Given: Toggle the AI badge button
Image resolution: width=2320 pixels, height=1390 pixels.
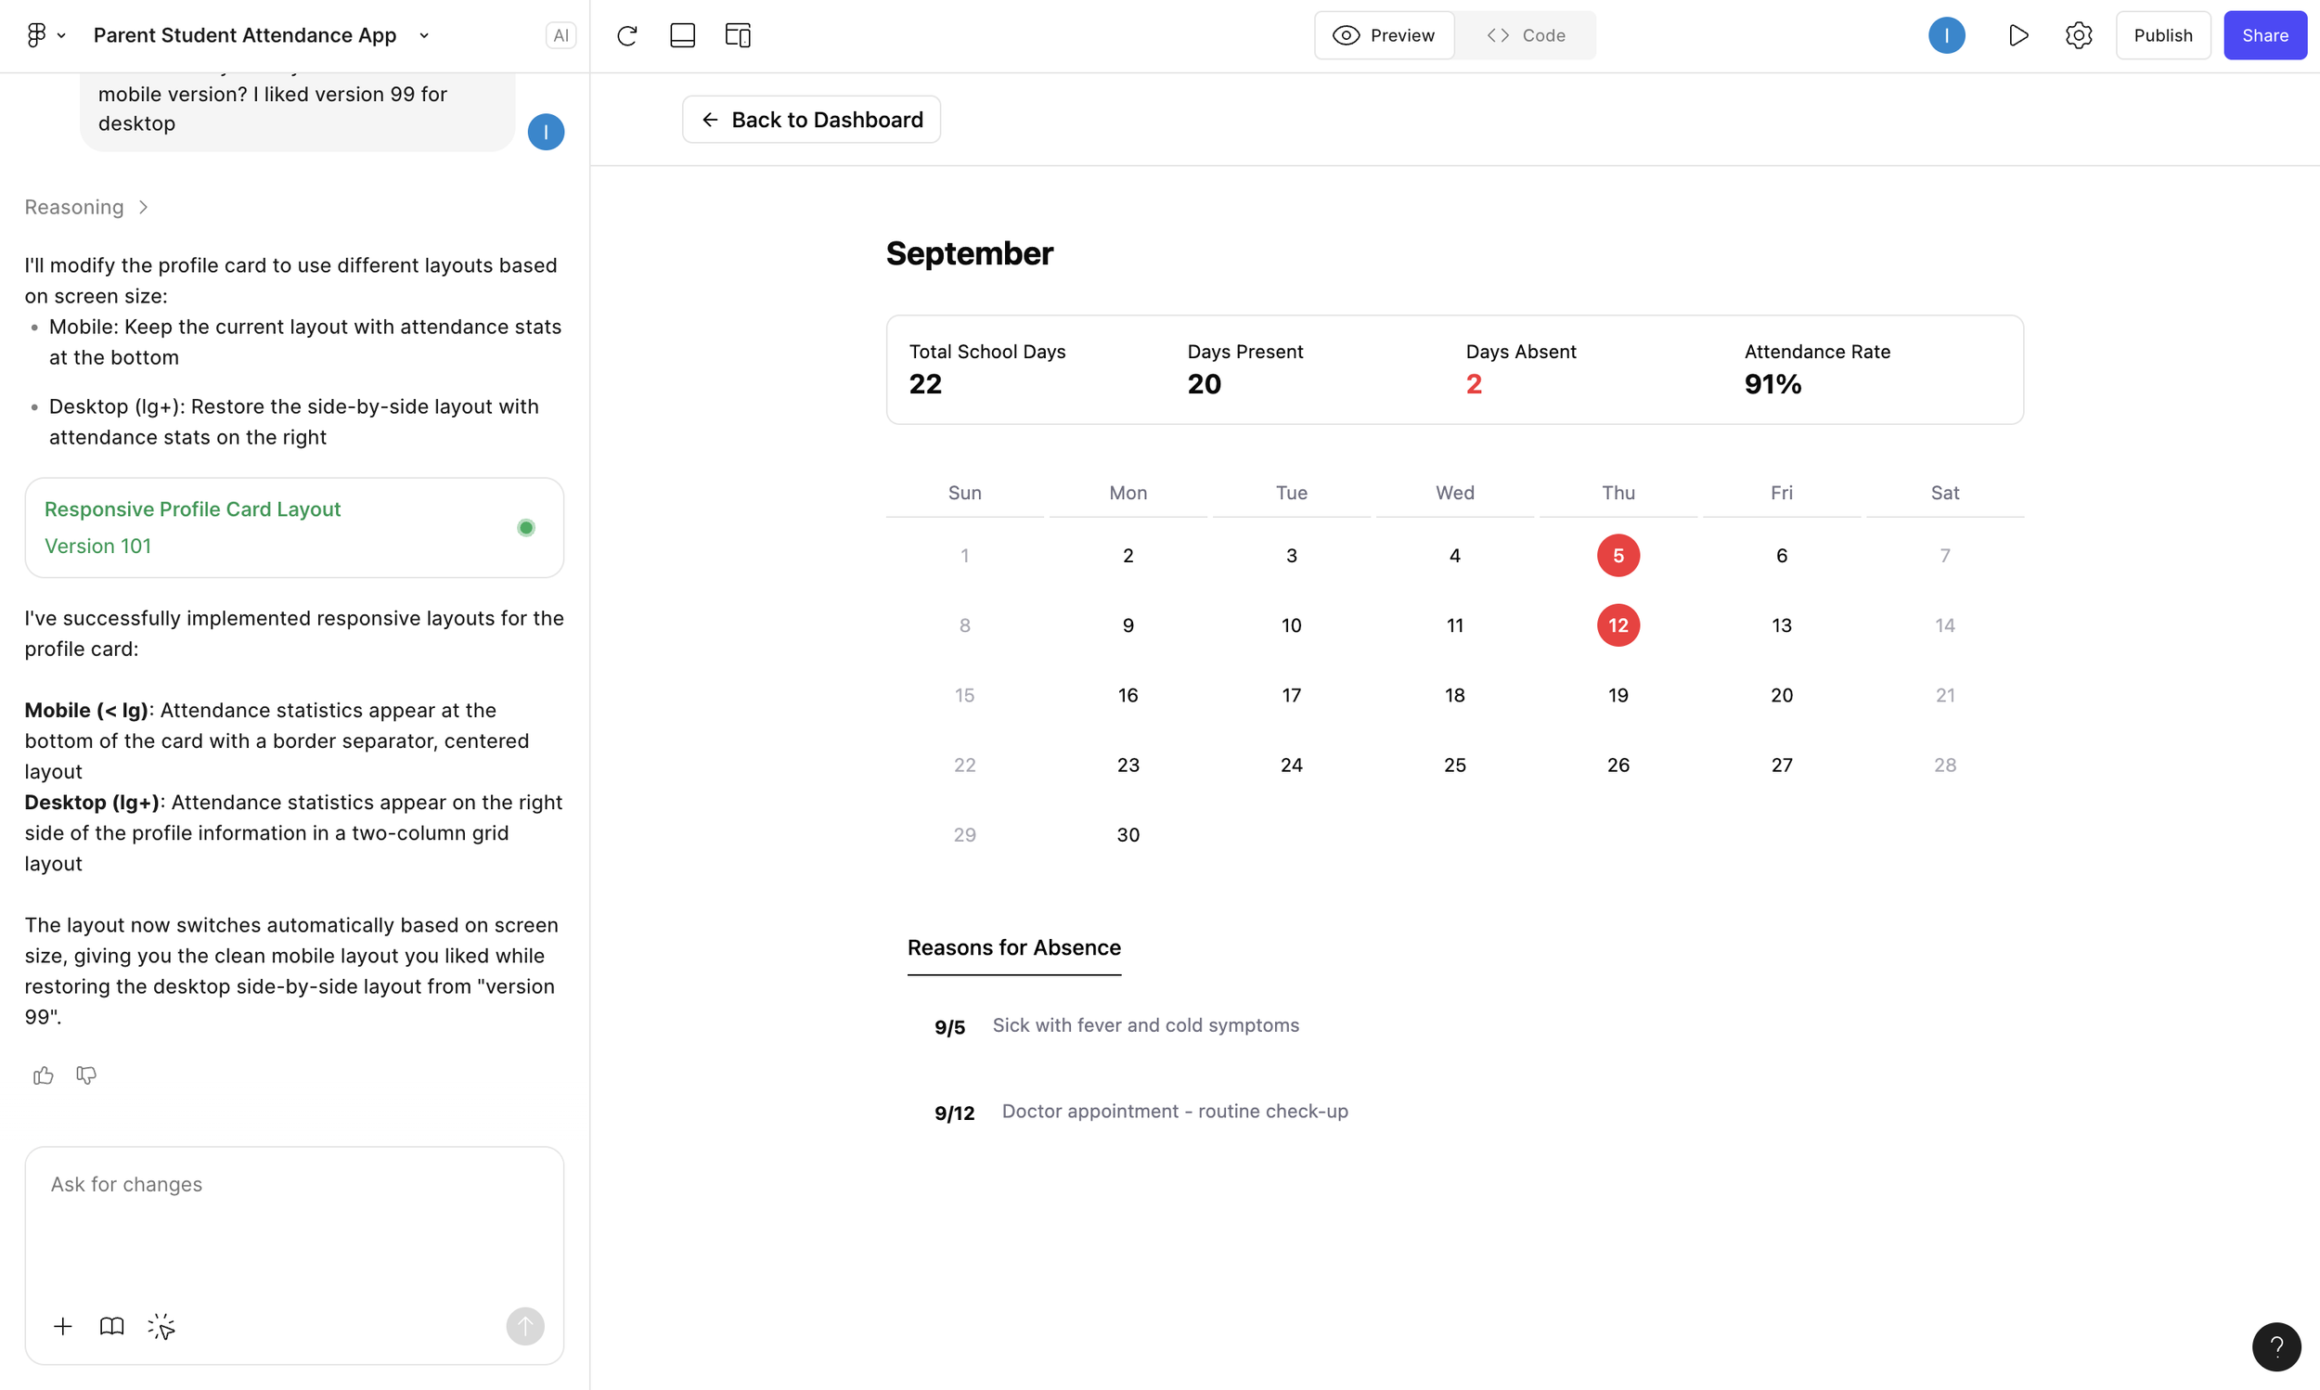Looking at the screenshot, I should (561, 35).
